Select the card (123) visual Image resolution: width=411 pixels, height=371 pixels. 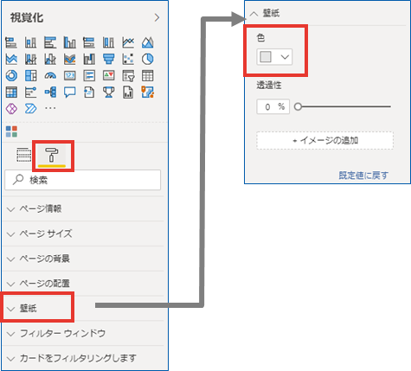click(x=70, y=76)
